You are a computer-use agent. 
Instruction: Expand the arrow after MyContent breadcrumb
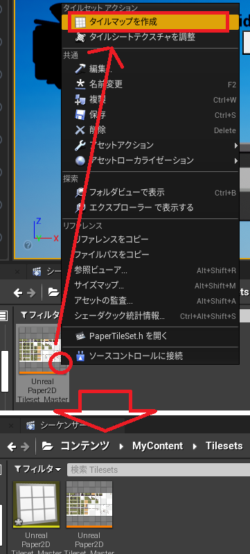pos(195,447)
